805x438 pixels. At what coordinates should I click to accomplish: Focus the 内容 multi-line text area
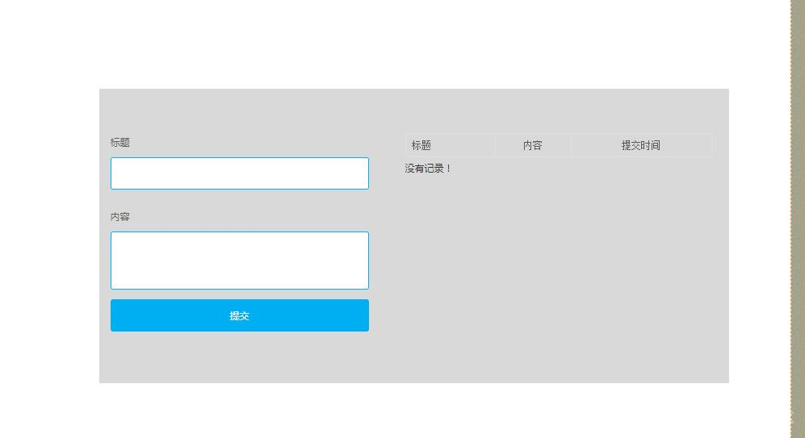coord(239,261)
